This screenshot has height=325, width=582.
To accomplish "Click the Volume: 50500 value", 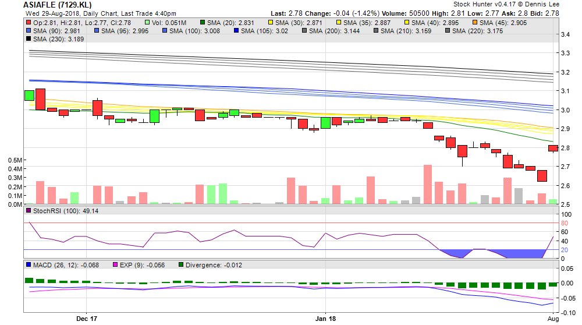I will 405,13.
